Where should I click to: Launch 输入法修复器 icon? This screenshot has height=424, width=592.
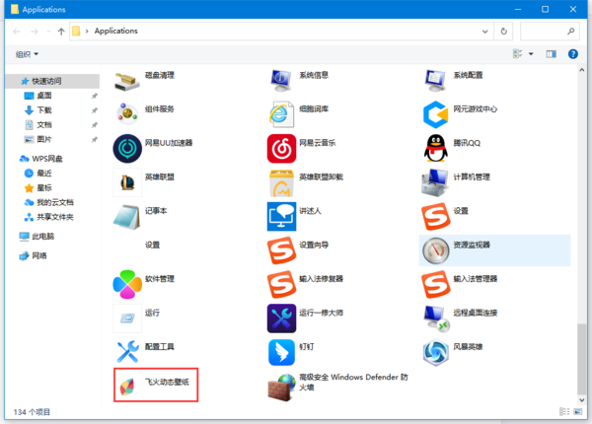click(281, 284)
